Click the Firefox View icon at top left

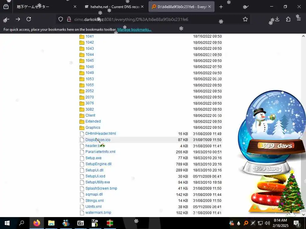point(6,7)
